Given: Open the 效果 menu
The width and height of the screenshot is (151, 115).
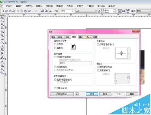Looking at the screenshot, I should tap(59, 6).
